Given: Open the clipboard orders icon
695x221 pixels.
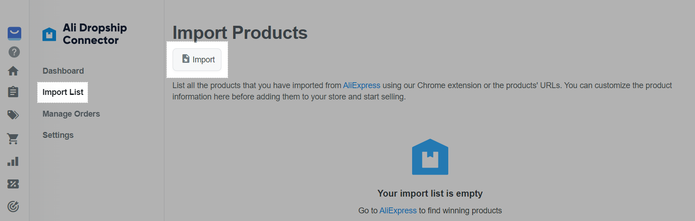Looking at the screenshot, I should tap(14, 92).
